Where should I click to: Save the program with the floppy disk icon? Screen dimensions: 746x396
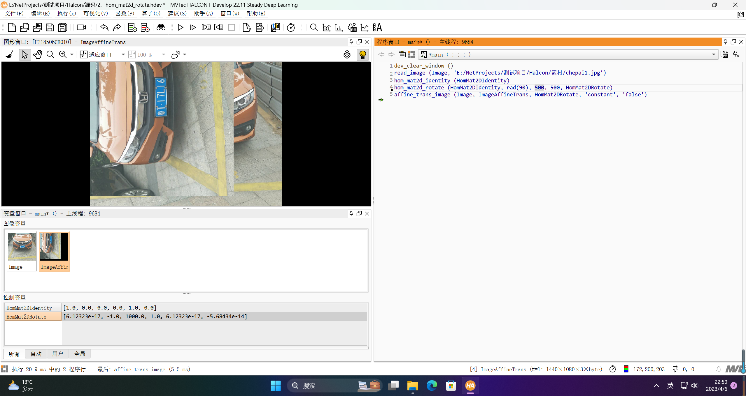coord(50,27)
